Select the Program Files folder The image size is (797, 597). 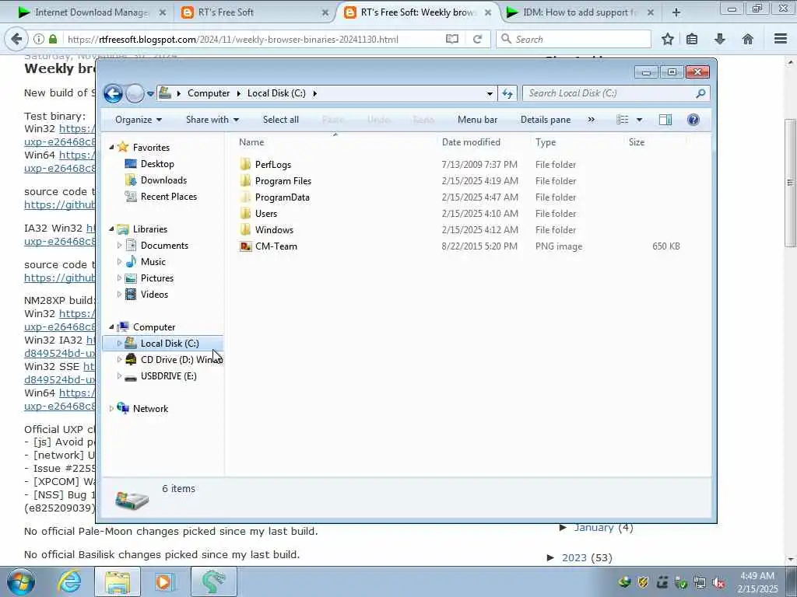click(283, 180)
